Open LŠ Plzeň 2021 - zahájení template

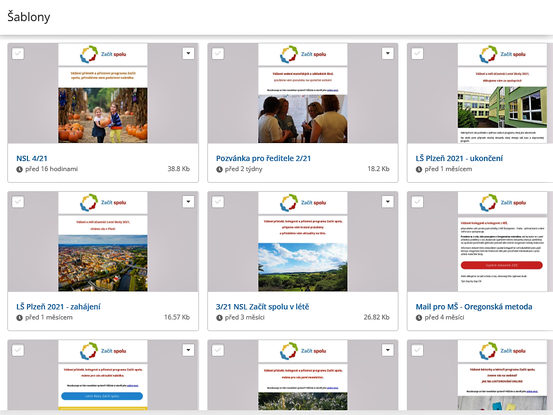pyautogui.click(x=59, y=307)
